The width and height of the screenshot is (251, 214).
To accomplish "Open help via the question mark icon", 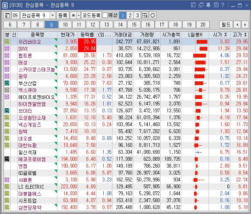I will click(x=223, y=5).
